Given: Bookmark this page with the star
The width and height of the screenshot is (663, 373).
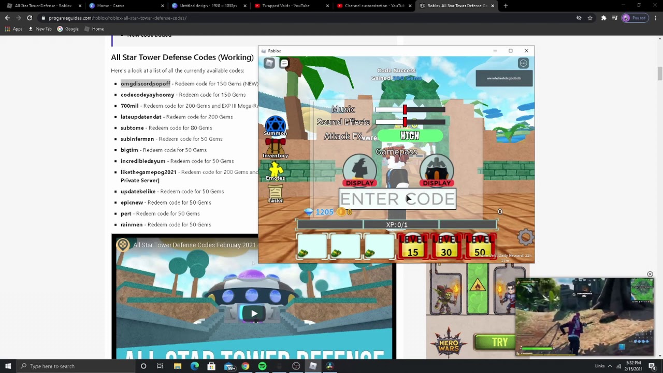Looking at the screenshot, I should (x=590, y=18).
